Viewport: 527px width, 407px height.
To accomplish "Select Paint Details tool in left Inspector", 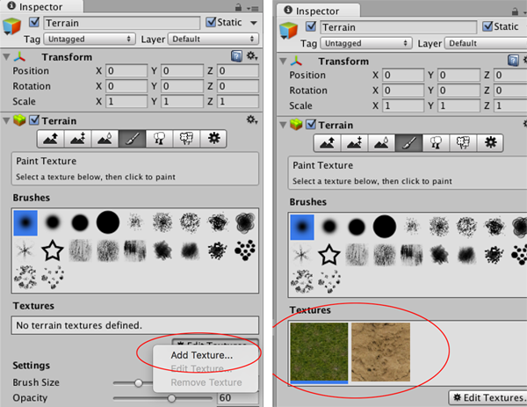I will [x=186, y=139].
